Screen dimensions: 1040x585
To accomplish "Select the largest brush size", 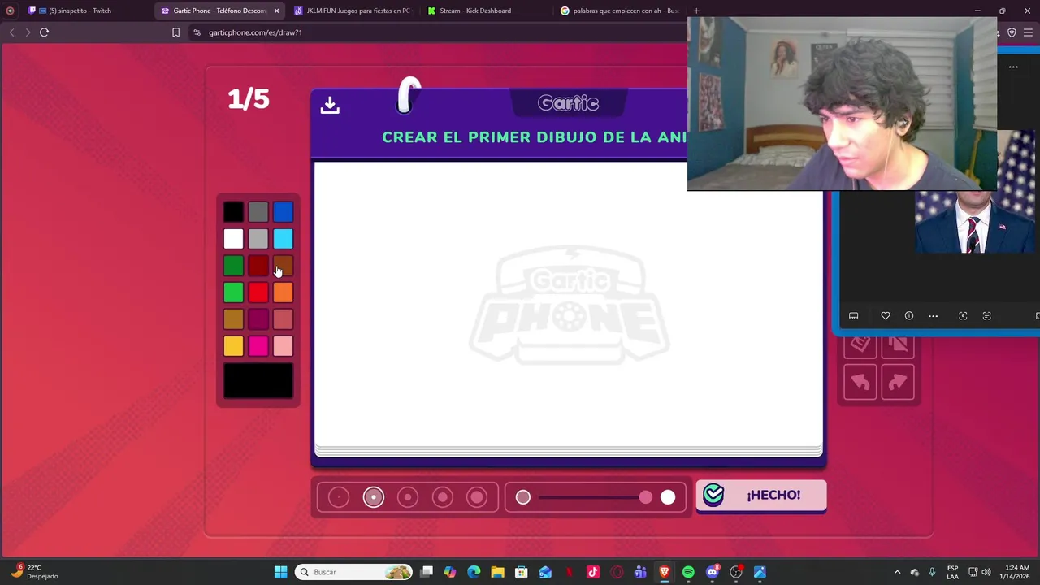I will [x=477, y=497].
